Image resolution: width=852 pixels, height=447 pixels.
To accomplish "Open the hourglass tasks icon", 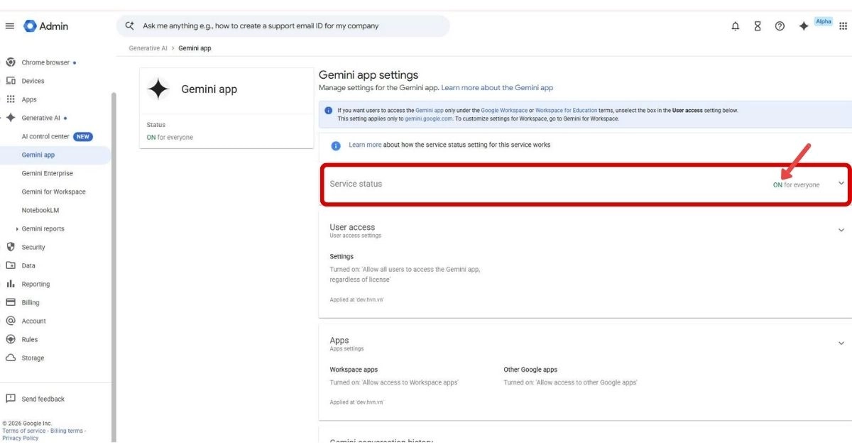I will click(x=758, y=26).
